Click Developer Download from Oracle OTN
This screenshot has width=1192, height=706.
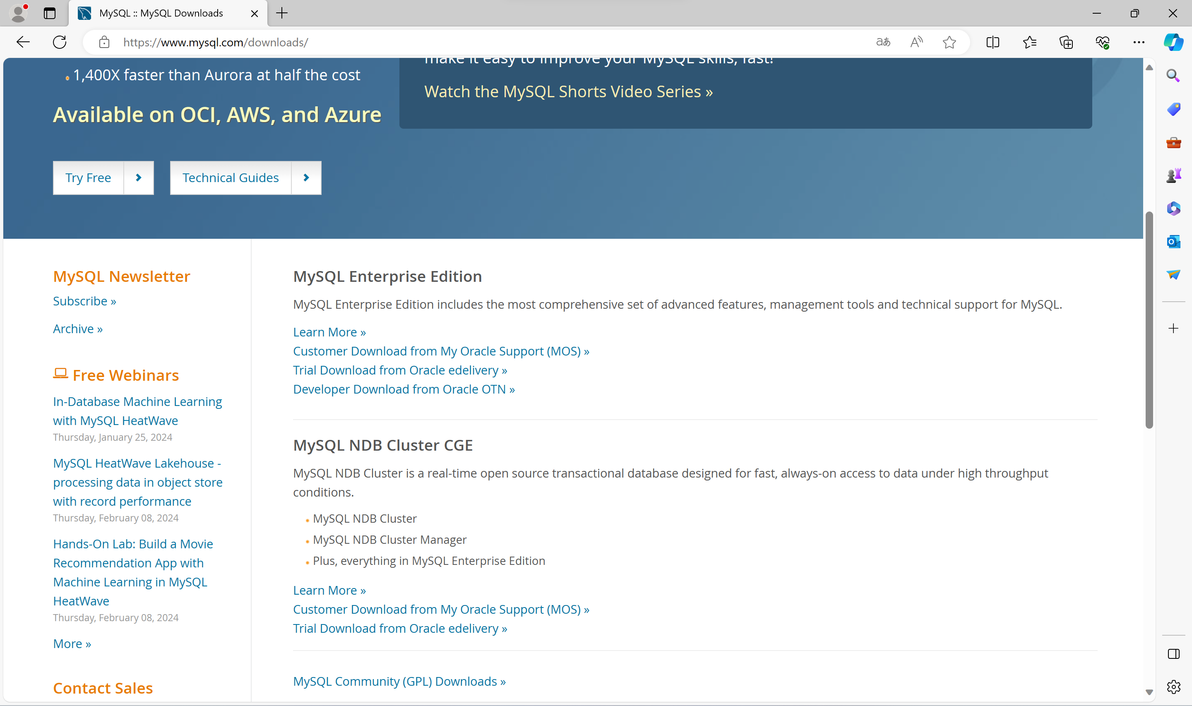404,389
